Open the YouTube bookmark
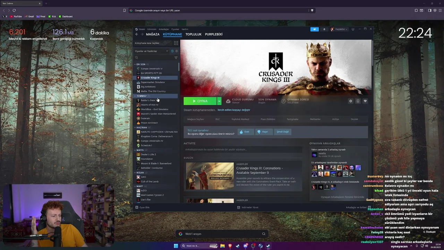The width and height of the screenshot is (444, 250). click(16, 16)
